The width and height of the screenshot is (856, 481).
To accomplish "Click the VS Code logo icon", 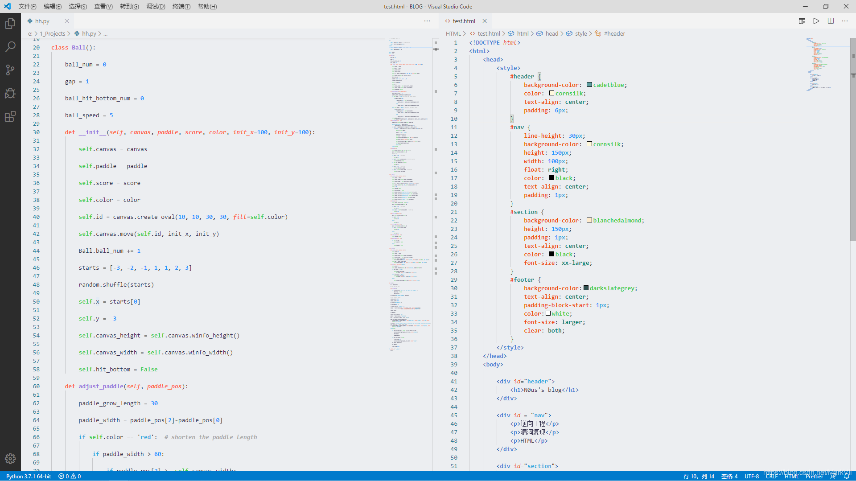I will click(x=8, y=6).
